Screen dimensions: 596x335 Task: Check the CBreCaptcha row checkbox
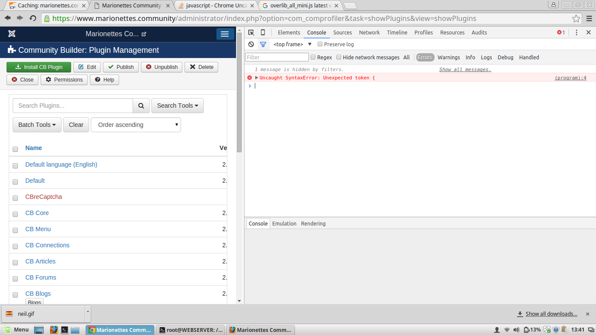coord(15,198)
